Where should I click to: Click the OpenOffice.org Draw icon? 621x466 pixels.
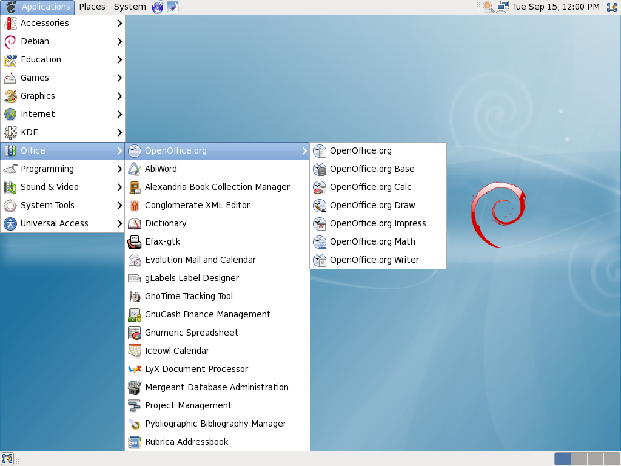click(x=320, y=205)
